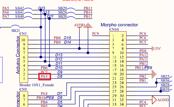
Task: Select the PB10/PE8 net label
Action: (45, 98)
